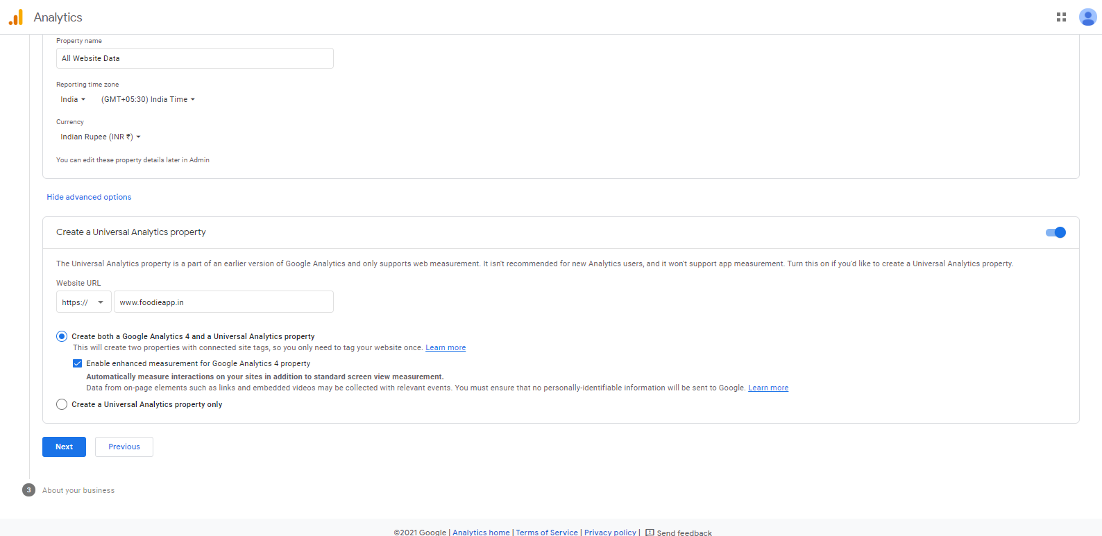Click the Send feedback icon in footer
1102x536 pixels.
coord(650,533)
